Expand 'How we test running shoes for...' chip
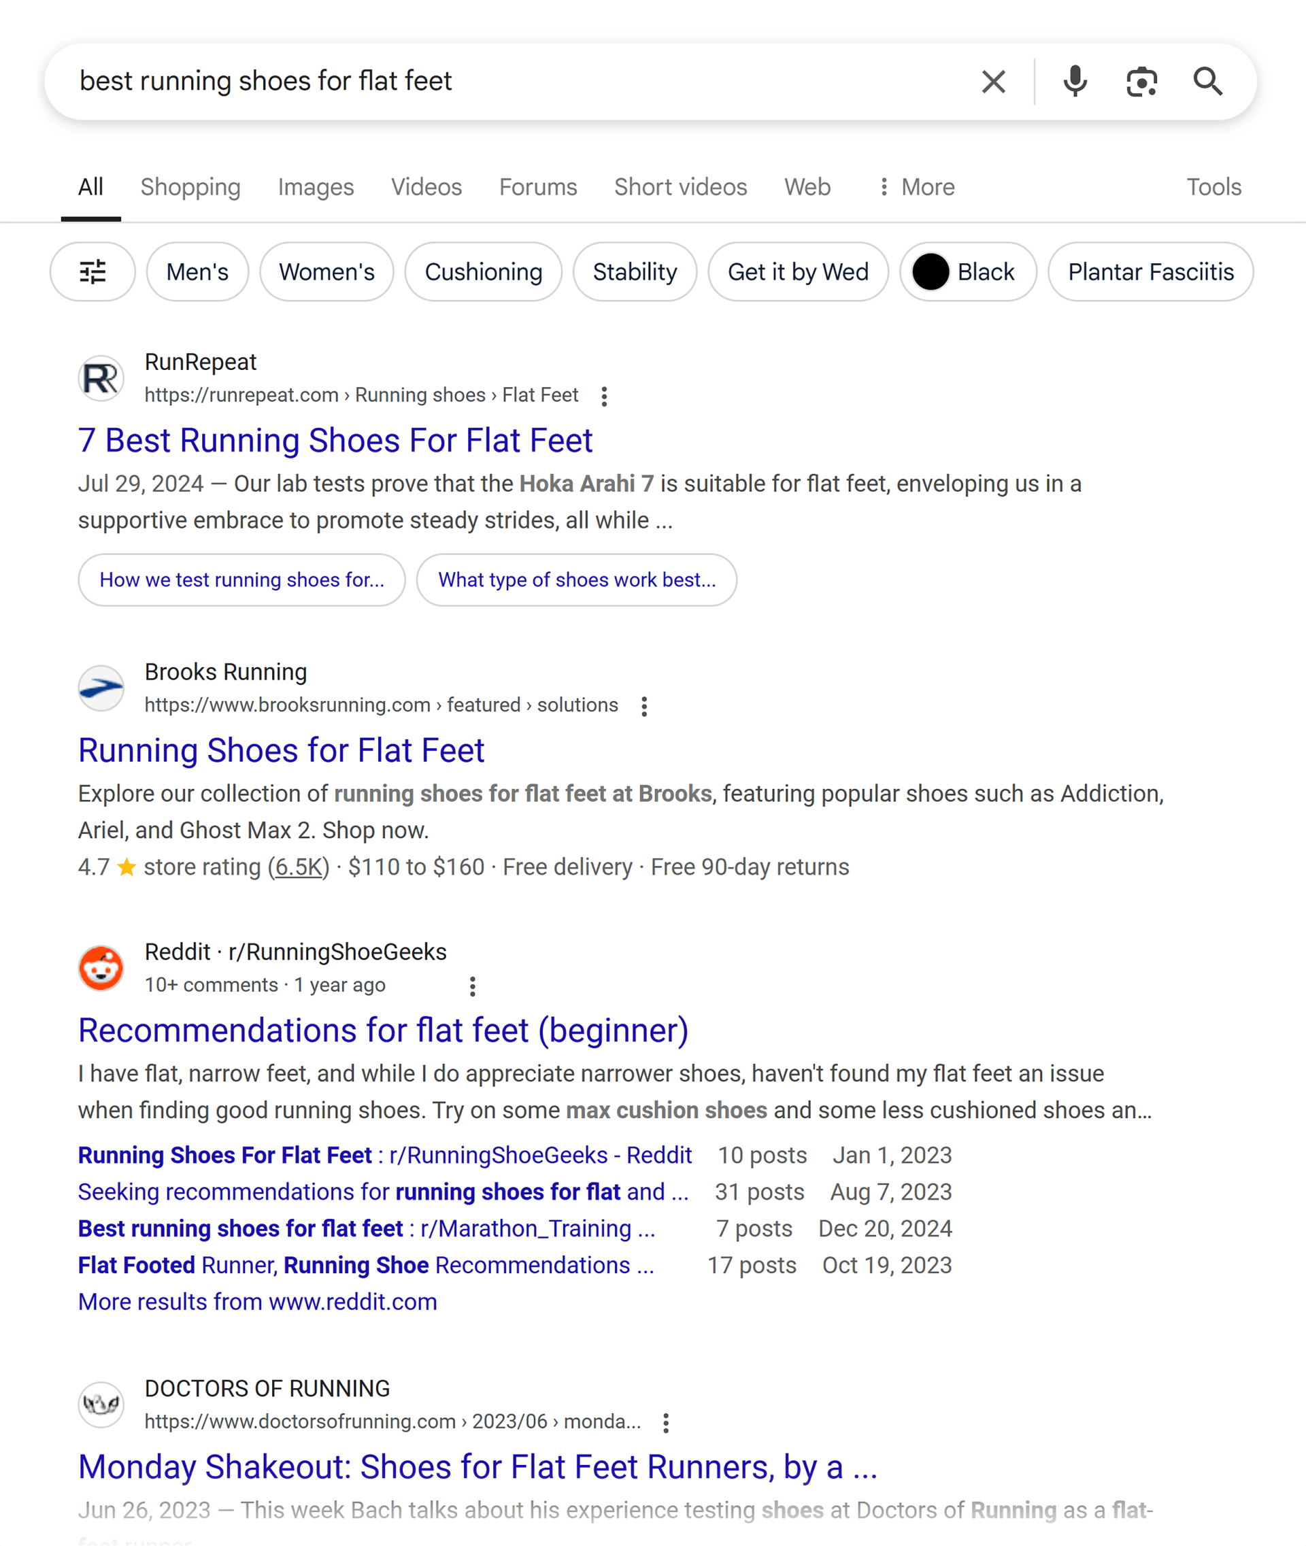 (x=241, y=579)
